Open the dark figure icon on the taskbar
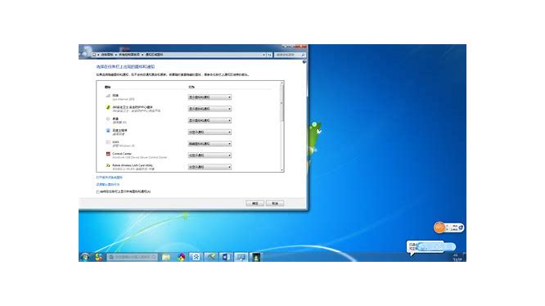Screen dimensions: 545x306 tap(256, 257)
